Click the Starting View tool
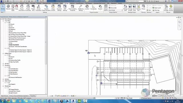 click(x=138, y=8)
